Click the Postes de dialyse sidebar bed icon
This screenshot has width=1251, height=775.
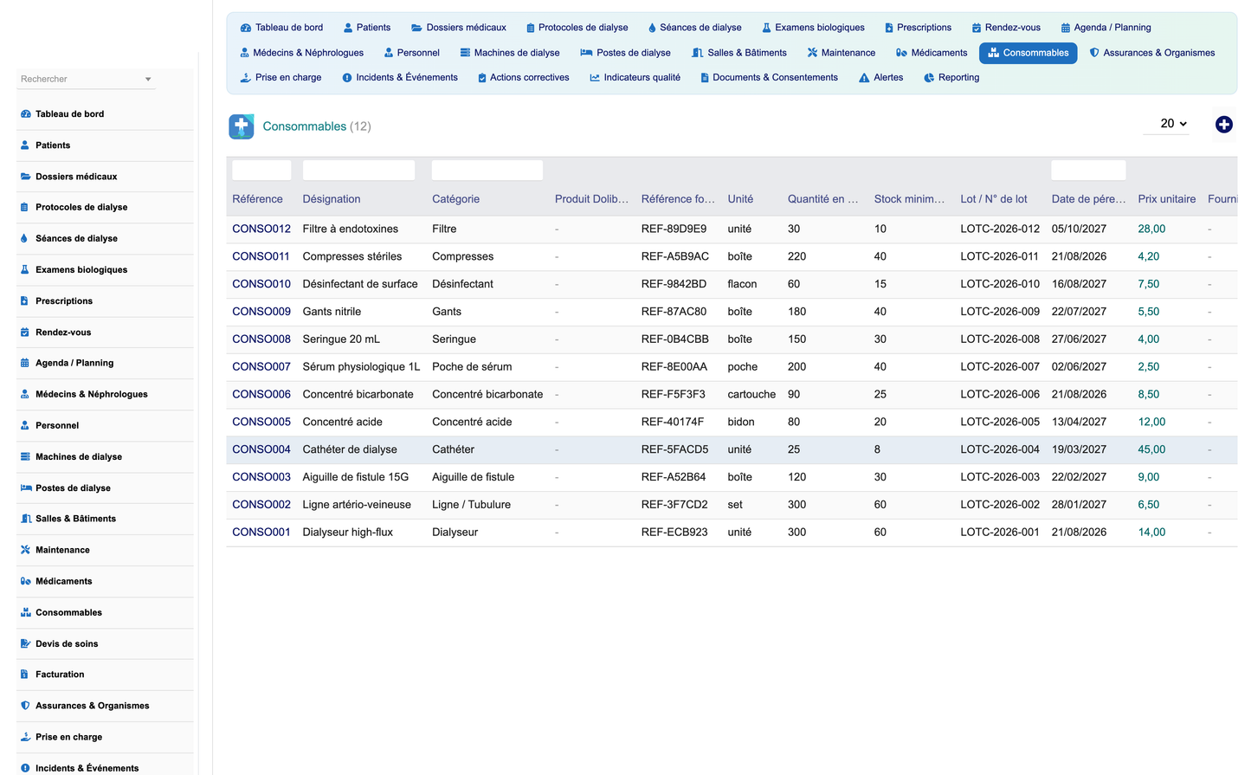point(26,488)
